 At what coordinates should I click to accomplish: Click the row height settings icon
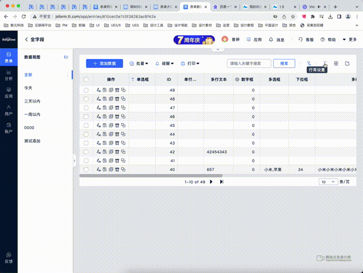pos(324,63)
